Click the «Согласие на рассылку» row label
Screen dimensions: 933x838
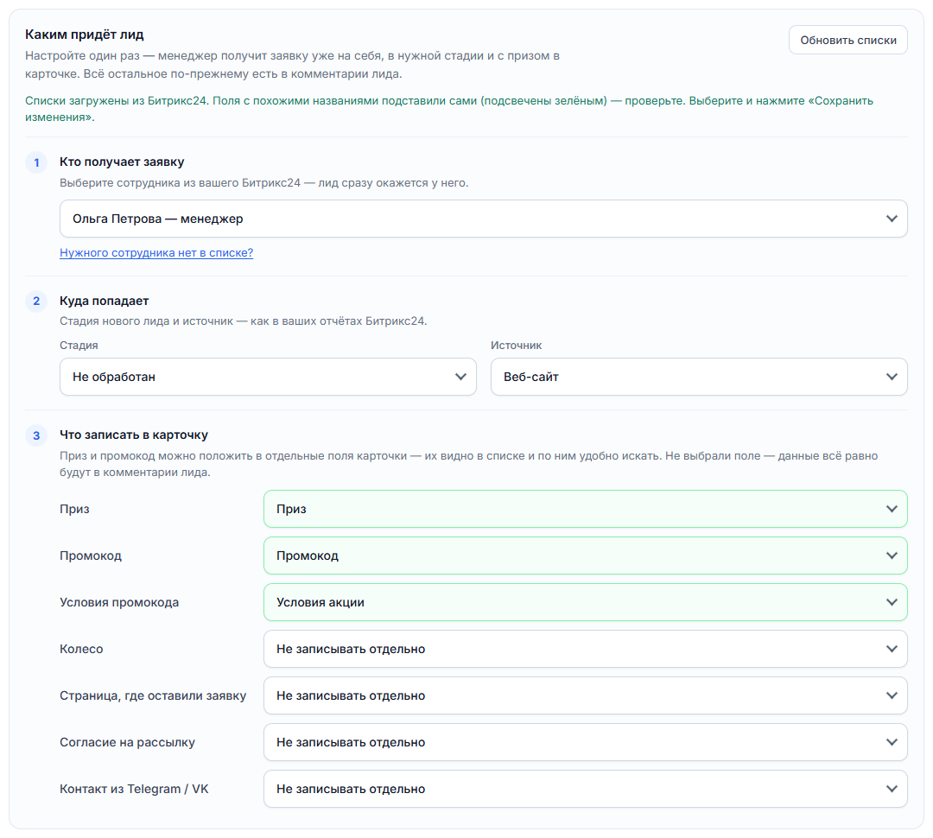(x=127, y=742)
